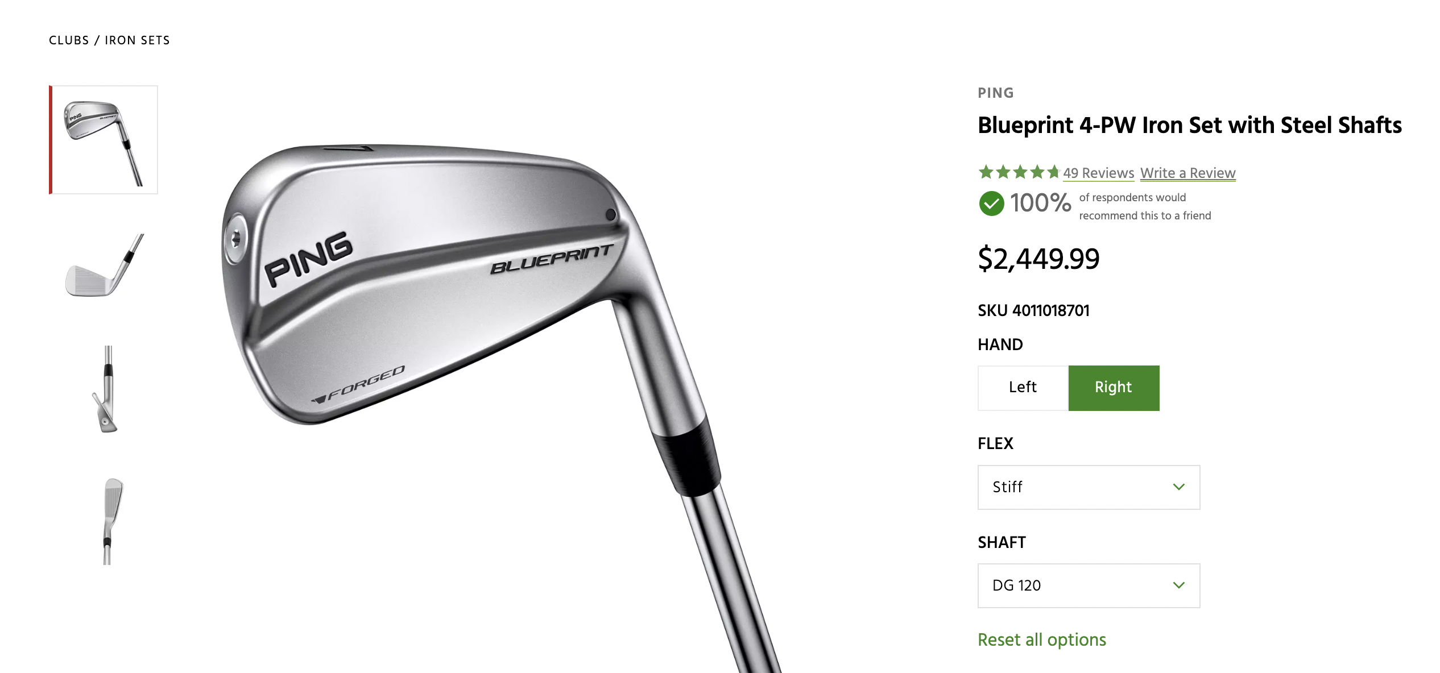
Task: Choose Left hand option
Action: pyautogui.click(x=1023, y=388)
